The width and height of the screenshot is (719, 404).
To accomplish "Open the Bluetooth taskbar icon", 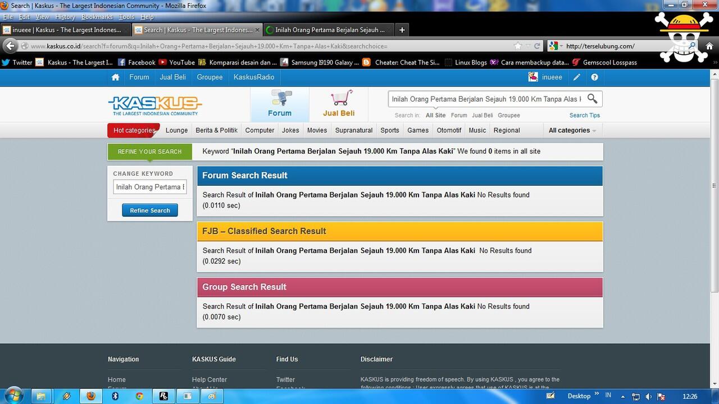I will 115,396.
